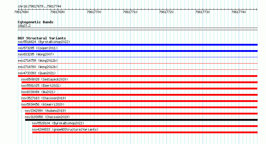This screenshot has height=144, width=266.
Task: Click black bar under nsv3193958
Action: (x=141, y=120)
